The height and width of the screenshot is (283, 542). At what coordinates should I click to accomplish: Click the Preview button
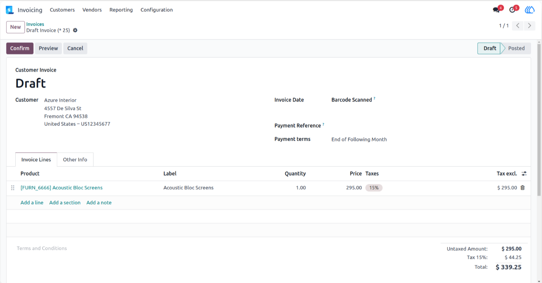[48, 48]
